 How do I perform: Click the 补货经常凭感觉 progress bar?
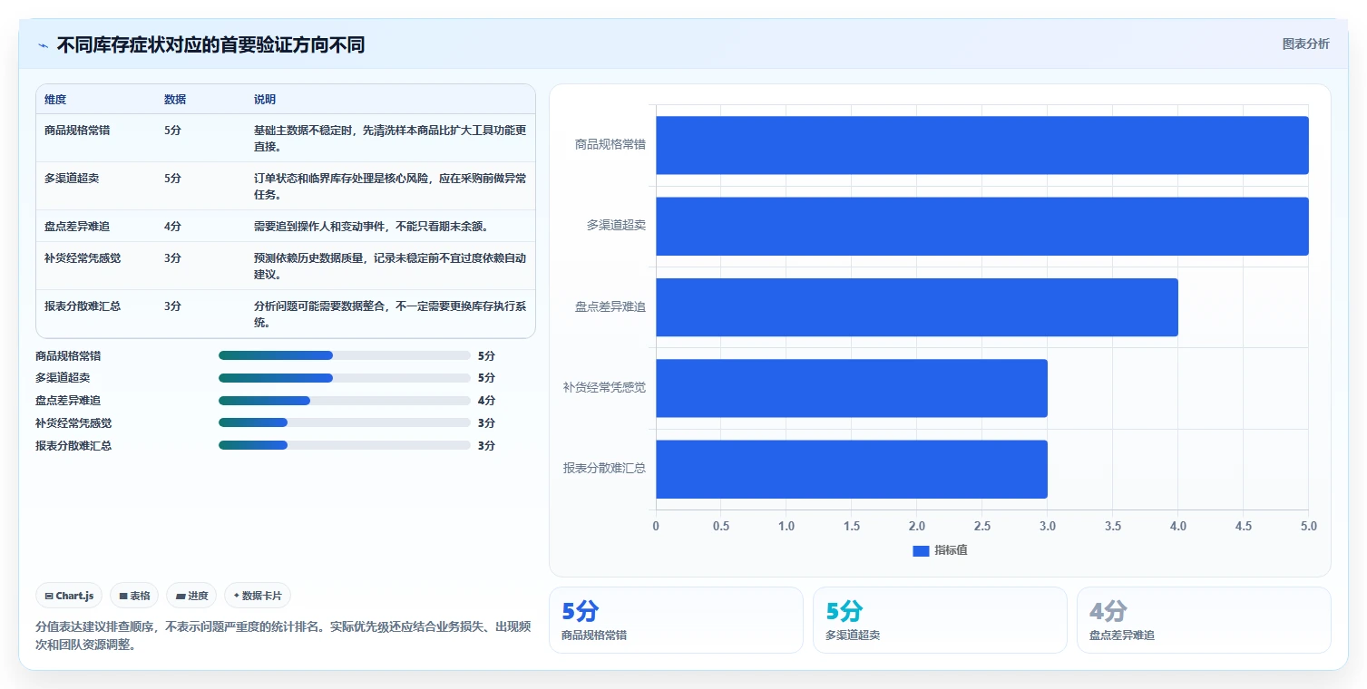[345, 422]
